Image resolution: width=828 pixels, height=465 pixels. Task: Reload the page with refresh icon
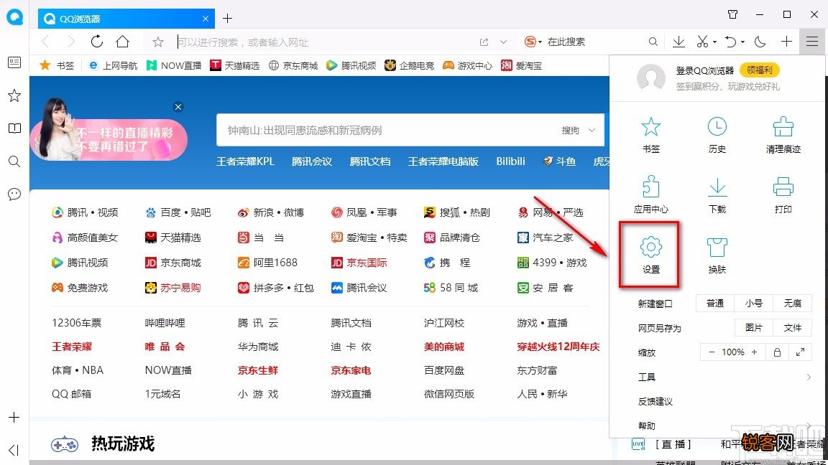[96, 42]
